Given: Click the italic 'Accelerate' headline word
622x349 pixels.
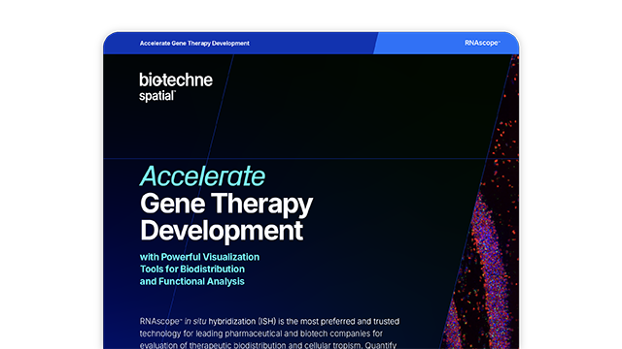Looking at the screenshot, I should tap(202, 176).
